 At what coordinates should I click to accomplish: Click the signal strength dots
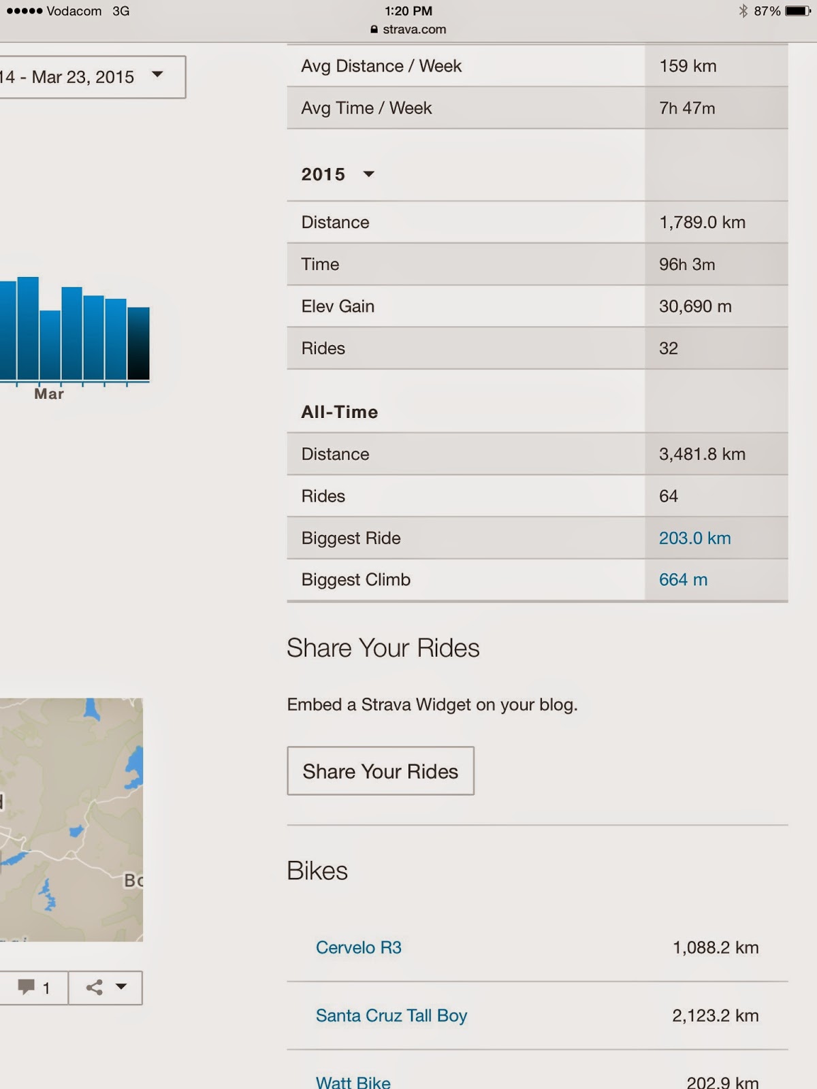pos(24,11)
